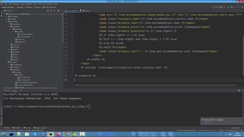The width and height of the screenshot is (244, 137).
Task: Select basket.html file in project tree
Action: [x=20, y=42]
